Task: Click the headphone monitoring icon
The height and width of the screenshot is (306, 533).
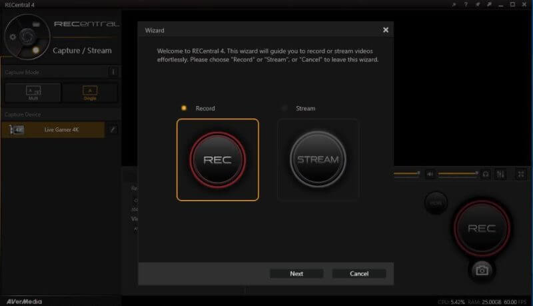Action: [x=486, y=175]
